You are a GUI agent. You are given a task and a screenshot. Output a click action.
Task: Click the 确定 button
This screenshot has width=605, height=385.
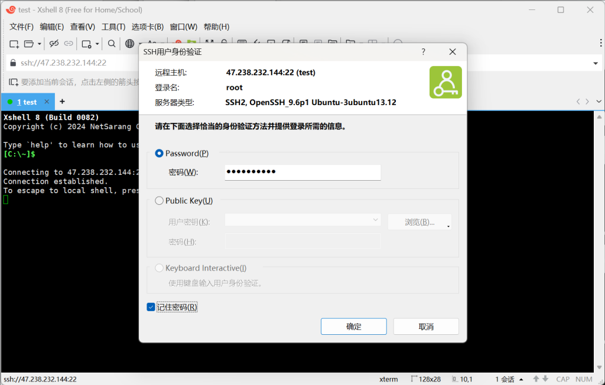point(354,327)
